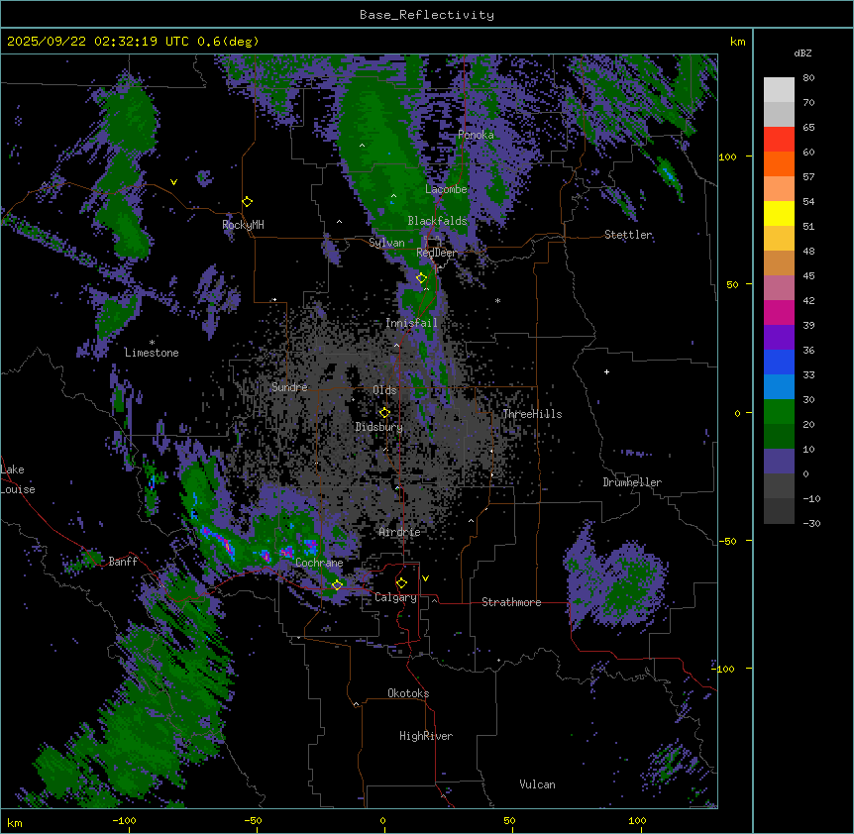Select the red swatch in dBZ legend
Viewport: 854px width, 834px height.
click(779, 139)
